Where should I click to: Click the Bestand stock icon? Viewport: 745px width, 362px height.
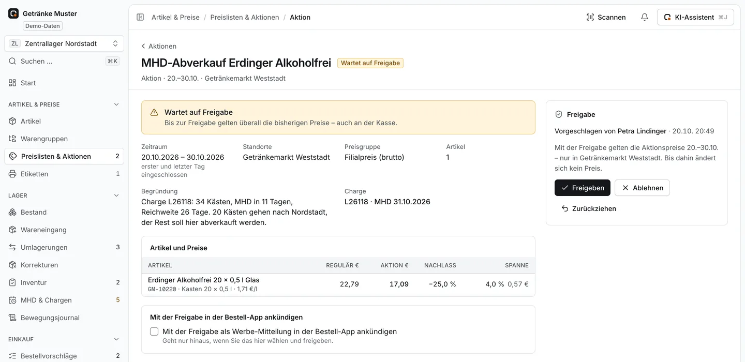12,212
